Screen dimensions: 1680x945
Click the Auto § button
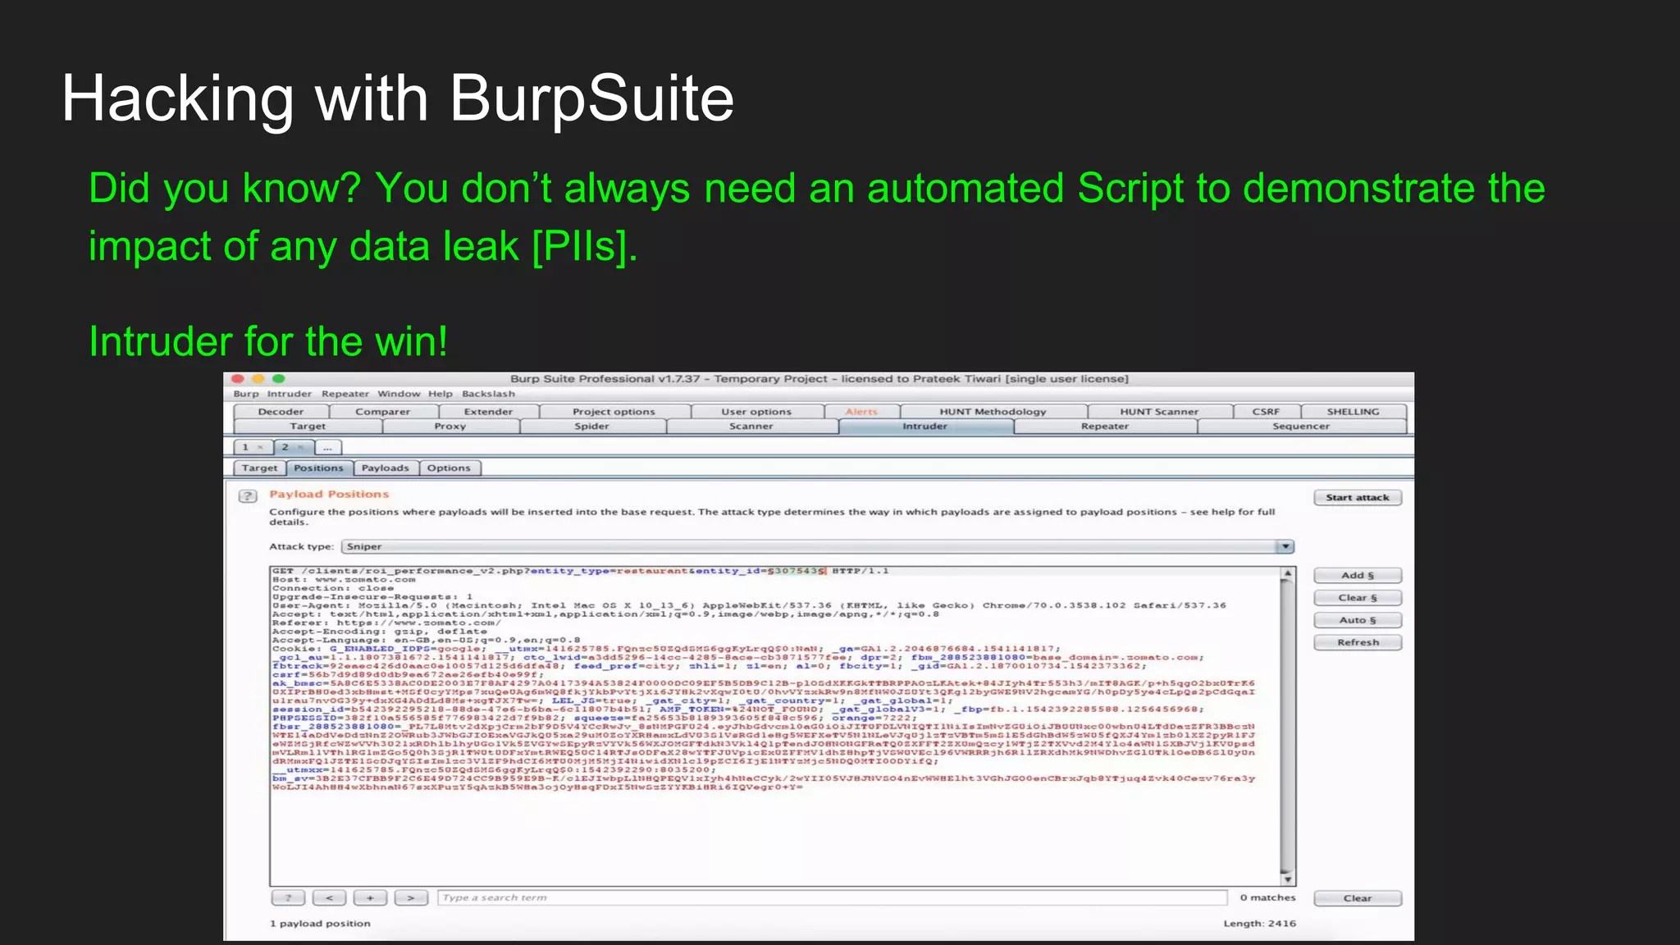1357,620
